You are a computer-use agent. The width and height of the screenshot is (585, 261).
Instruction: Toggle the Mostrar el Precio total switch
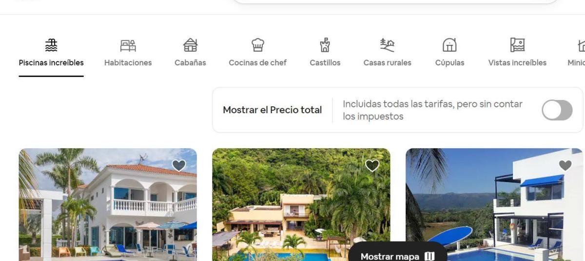pyautogui.click(x=557, y=110)
